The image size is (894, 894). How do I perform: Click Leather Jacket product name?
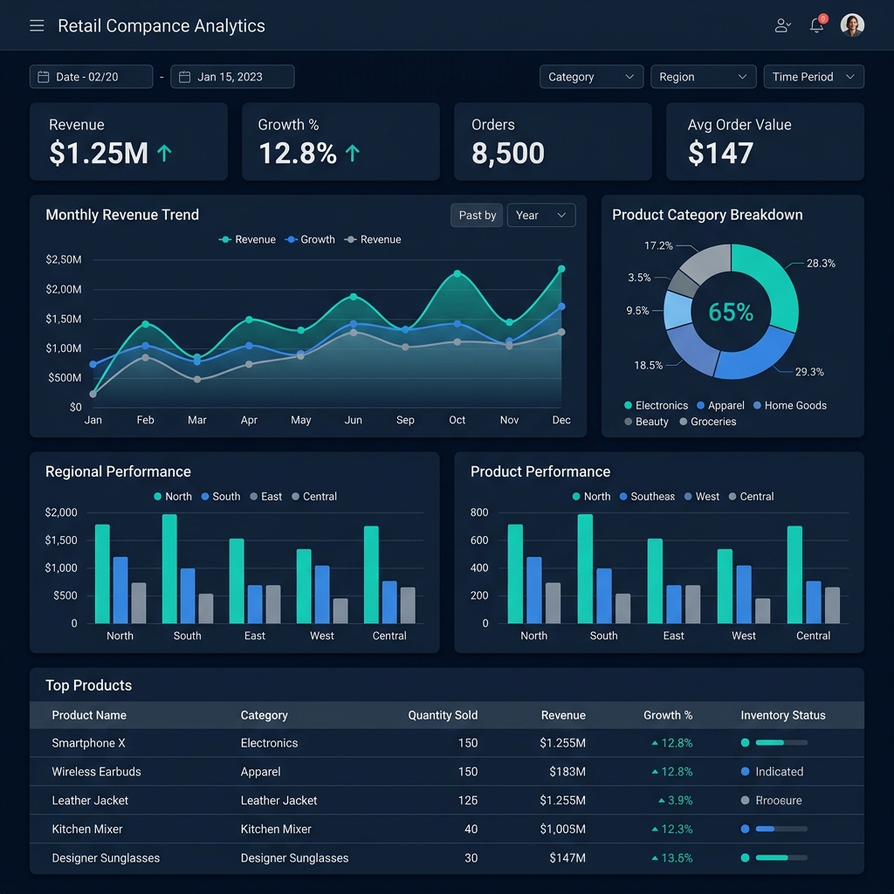click(90, 801)
